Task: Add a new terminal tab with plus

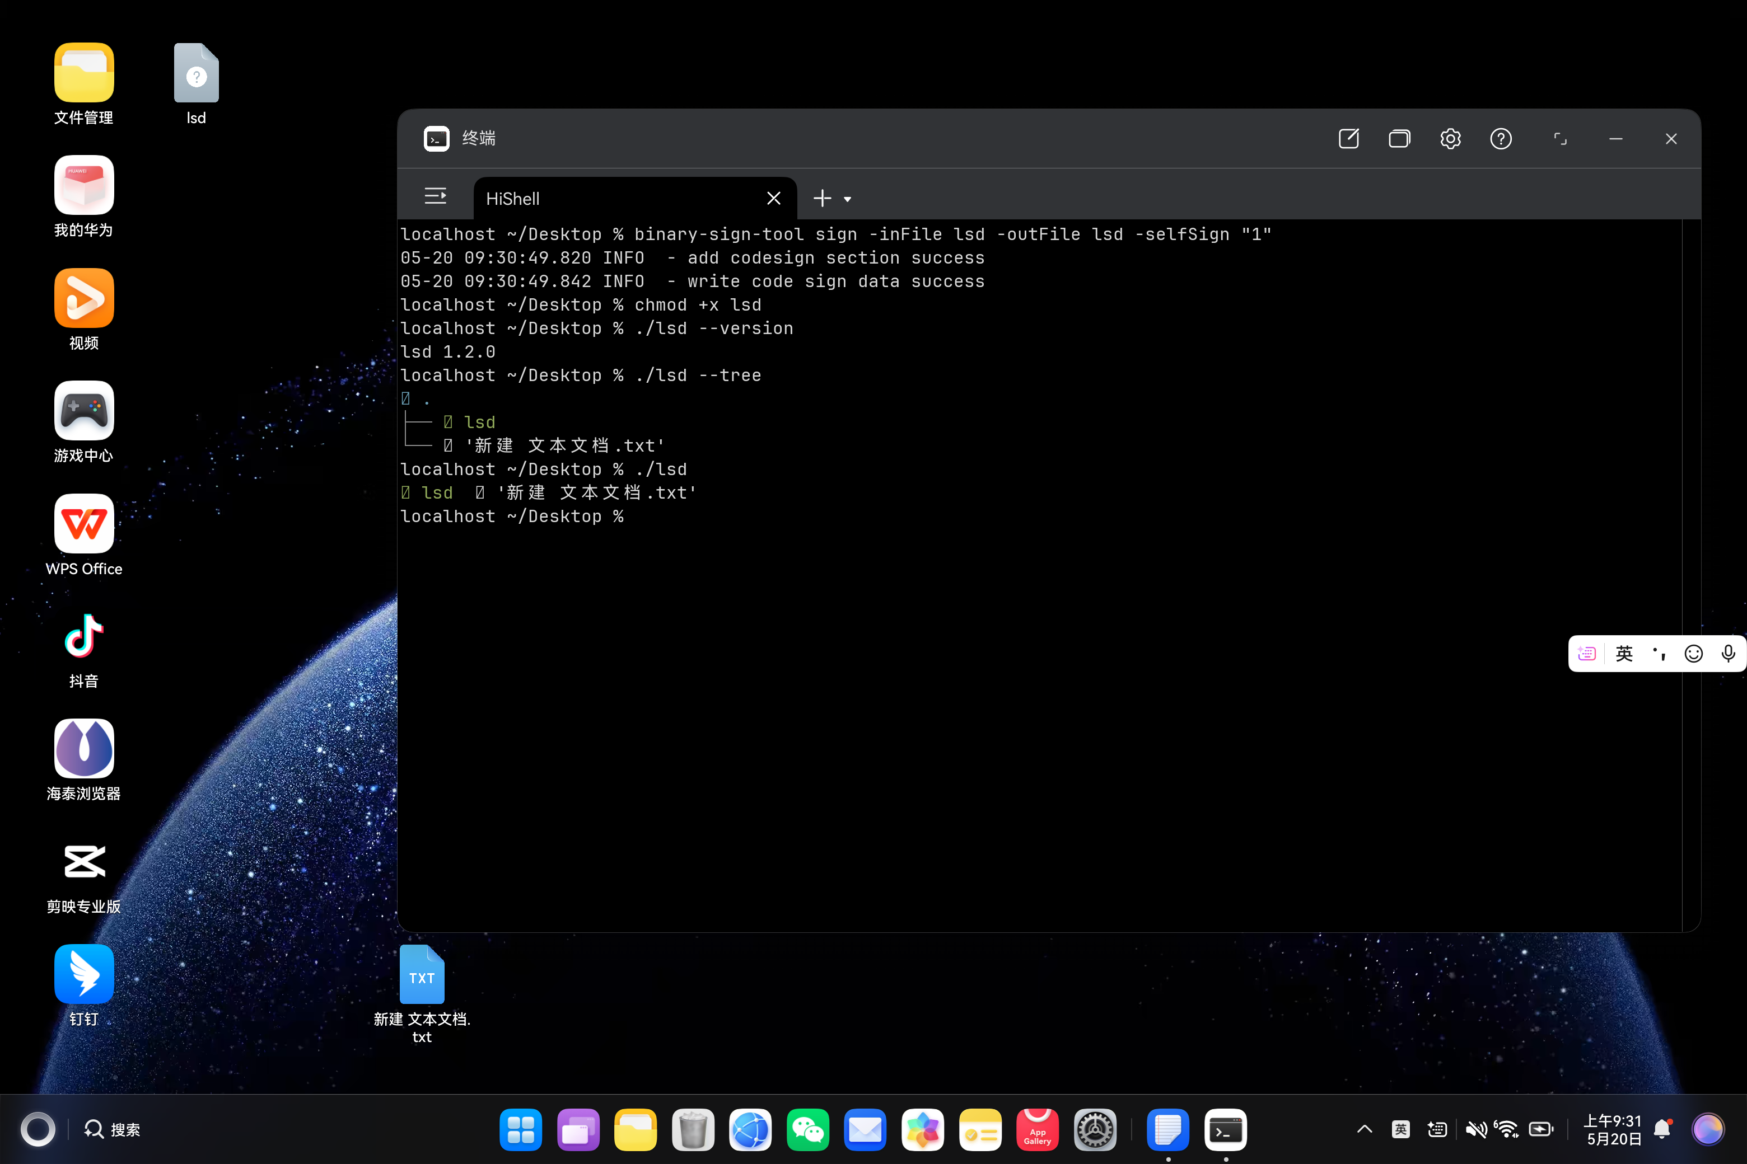Action: 822,198
